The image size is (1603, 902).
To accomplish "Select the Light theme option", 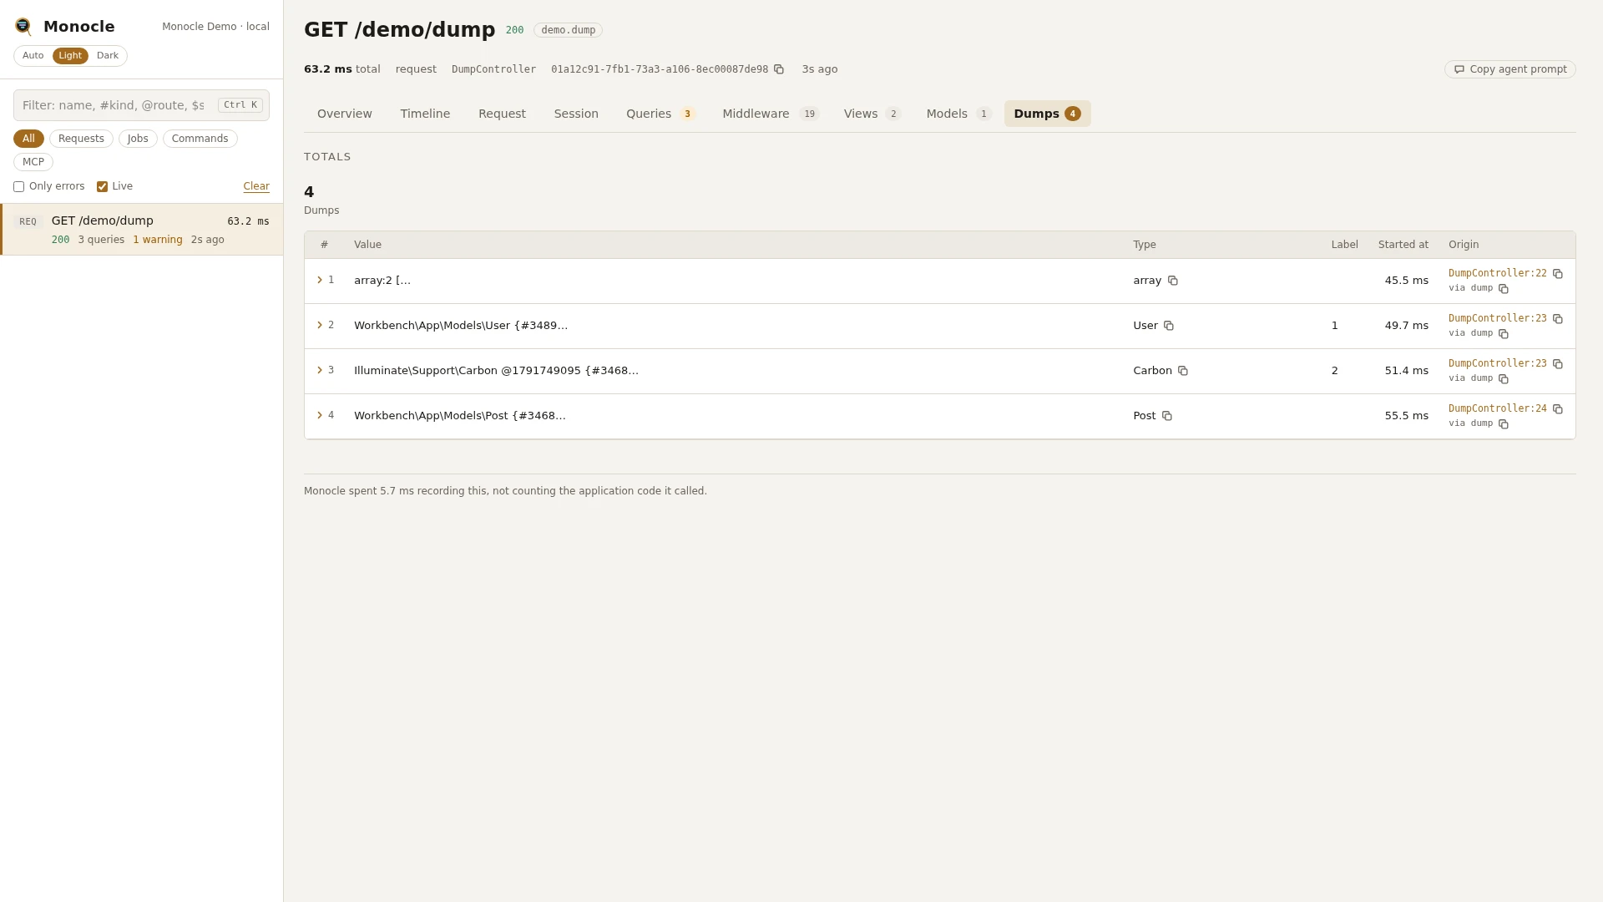I will pos(70,56).
